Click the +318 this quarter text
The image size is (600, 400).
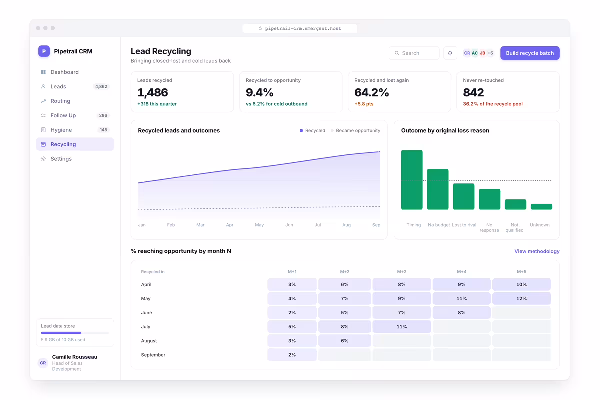(x=157, y=104)
